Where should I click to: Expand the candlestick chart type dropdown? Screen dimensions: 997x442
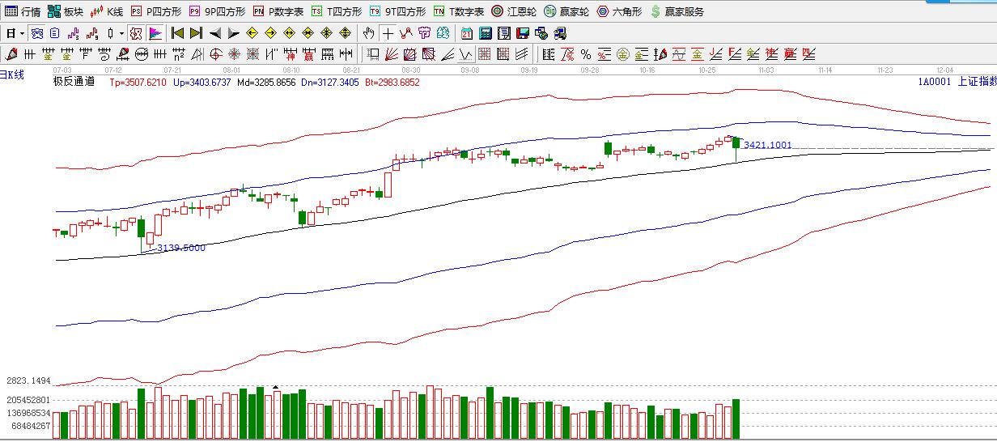(x=121, y=33)
